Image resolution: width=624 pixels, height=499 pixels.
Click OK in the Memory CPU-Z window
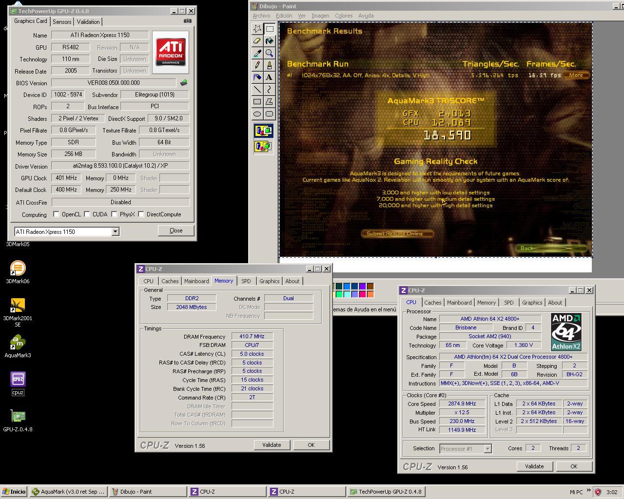coord(311,445)
